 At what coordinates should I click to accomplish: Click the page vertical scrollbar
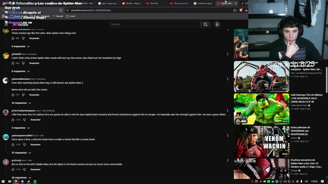[326, 80]
